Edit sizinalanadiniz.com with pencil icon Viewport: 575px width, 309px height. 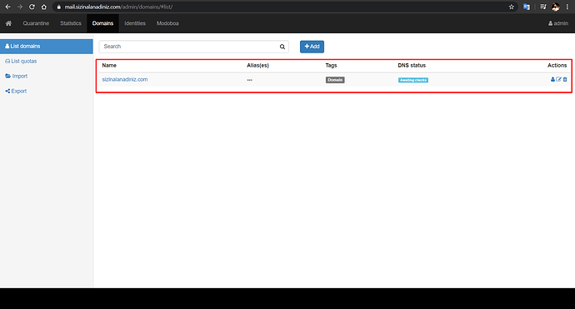tap(558, 79)
